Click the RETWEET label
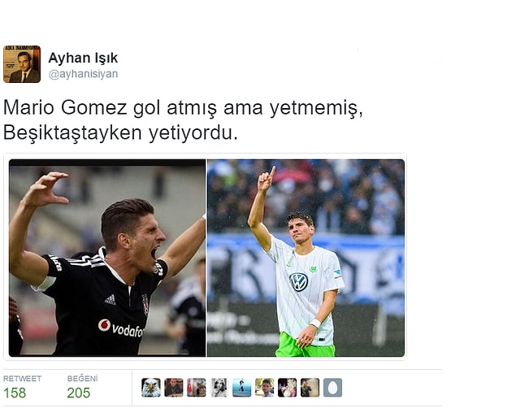Viewport: 516px width, 408px height. pos(23,379)
